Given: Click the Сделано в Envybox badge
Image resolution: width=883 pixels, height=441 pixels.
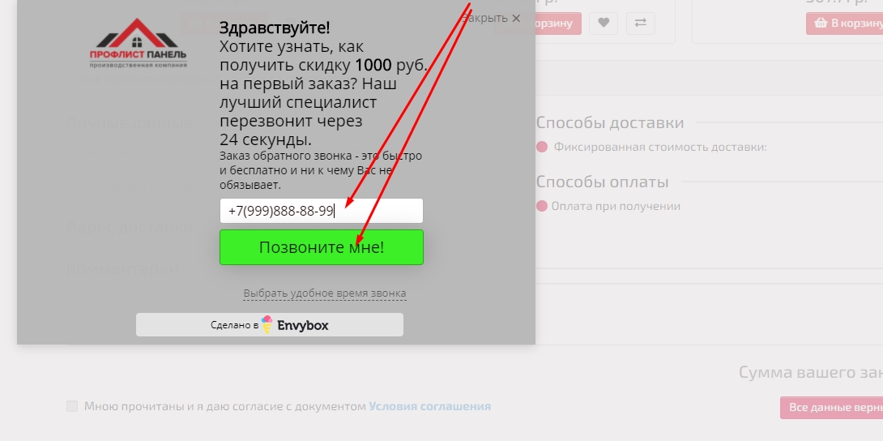Looking at the screenshot, I should (270, 325).
